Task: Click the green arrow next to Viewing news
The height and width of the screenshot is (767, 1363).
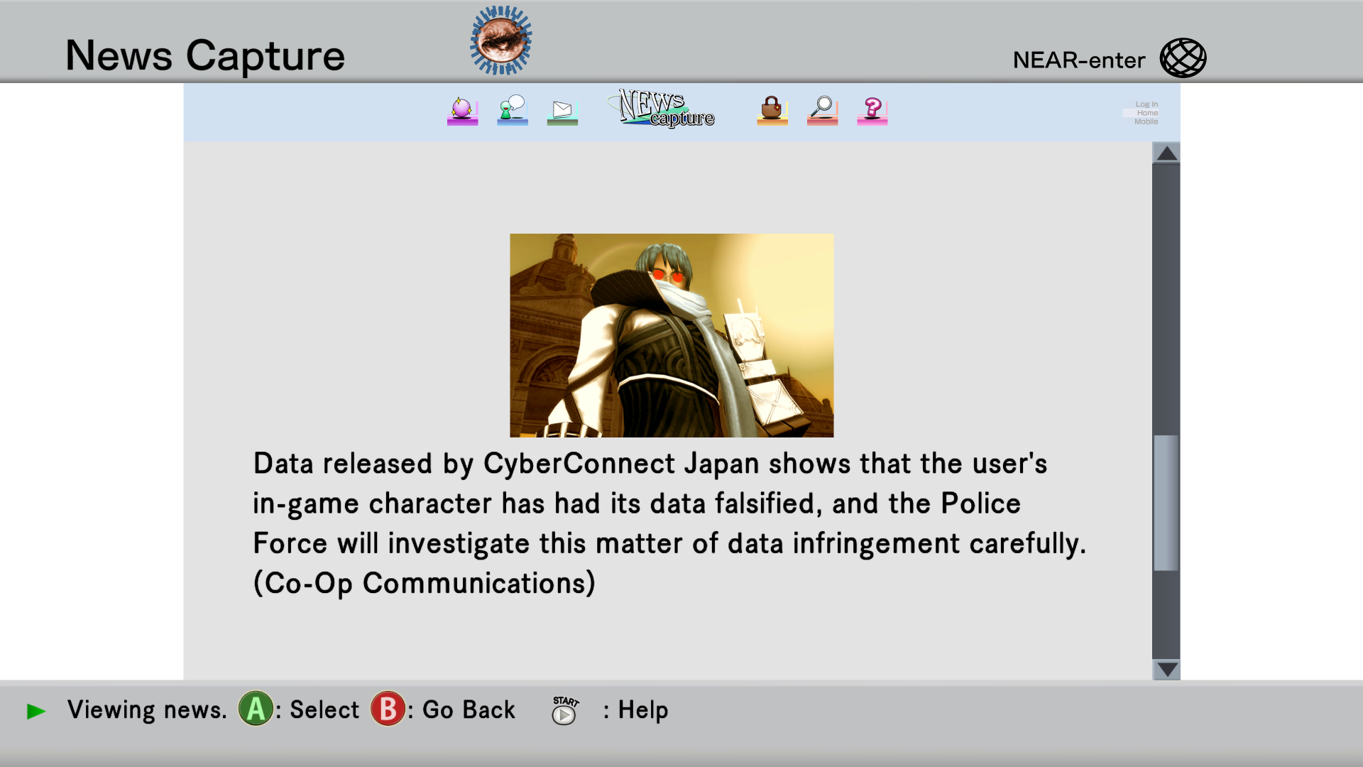Action: [36, 711]
